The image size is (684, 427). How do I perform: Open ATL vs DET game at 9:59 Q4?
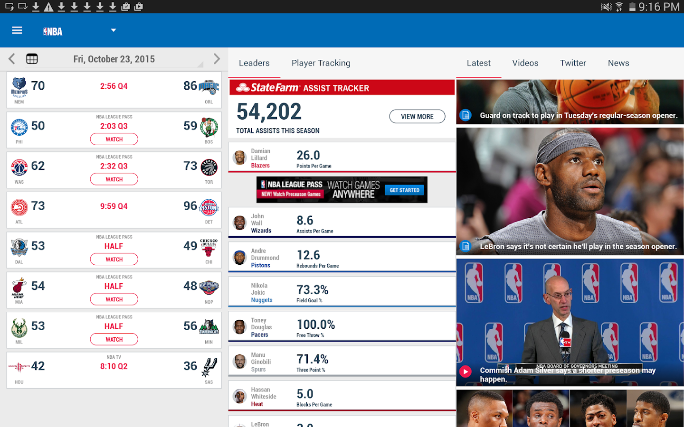[114, 210]
